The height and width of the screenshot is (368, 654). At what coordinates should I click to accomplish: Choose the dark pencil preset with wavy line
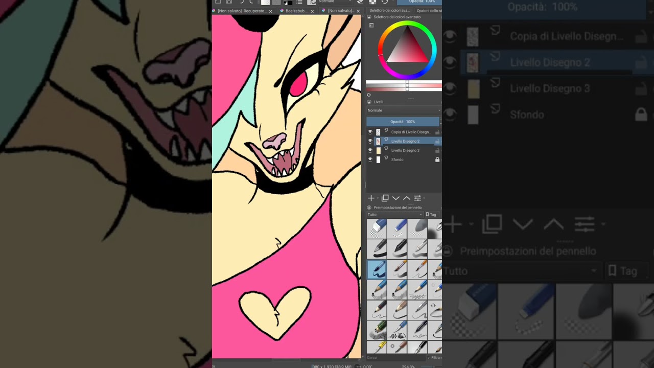[x=377, y=310]
